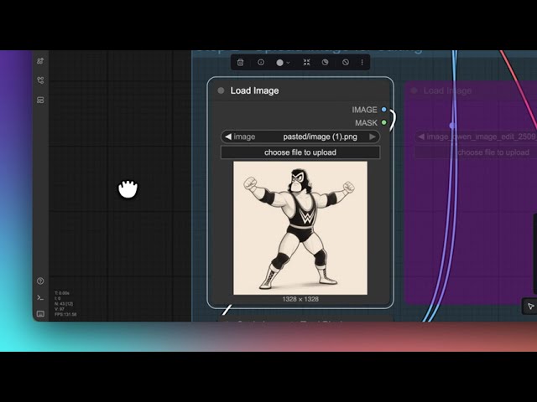Toggle purple Load Image node collapse dot
Screen dimensions: 537x402
[x=414, y=90]
